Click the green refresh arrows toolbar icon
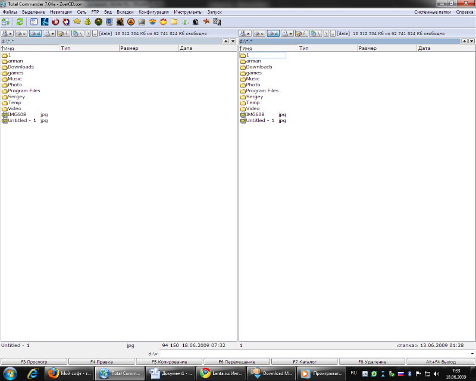The height and width of the screenshot is (381, 476). 20,22
